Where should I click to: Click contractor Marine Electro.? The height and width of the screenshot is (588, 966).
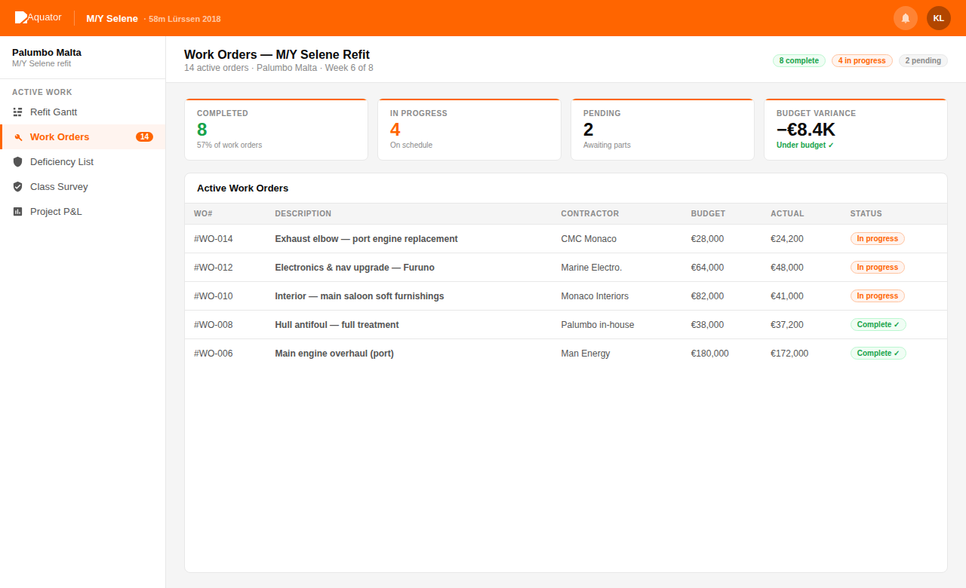(x=592, y=268)
